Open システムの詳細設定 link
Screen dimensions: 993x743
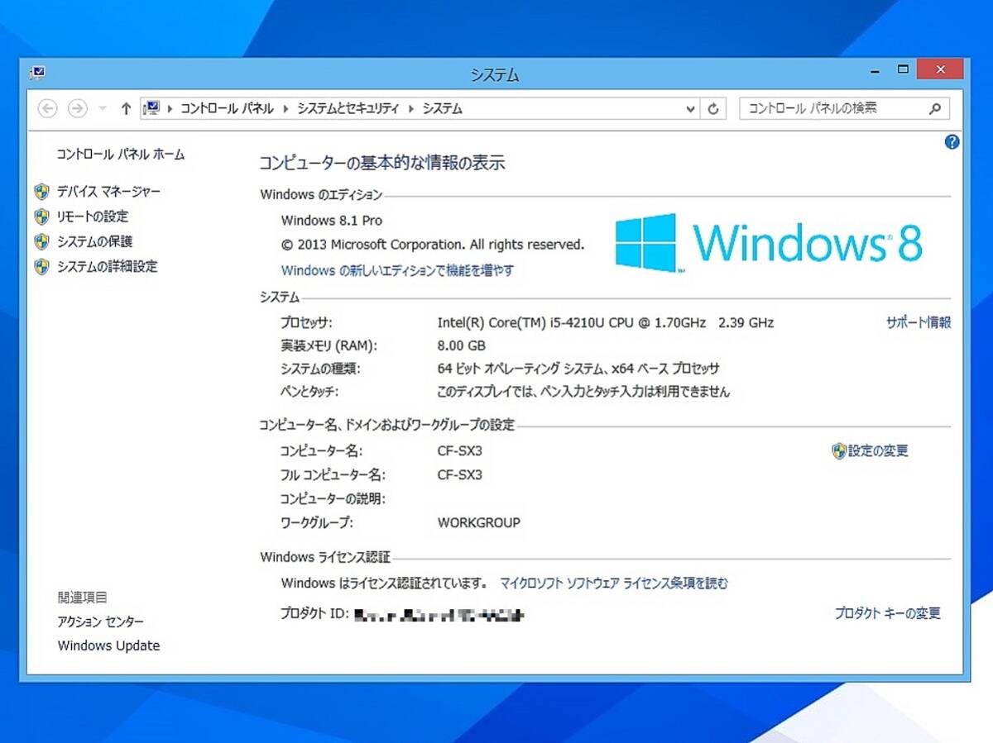click(107, 266)
